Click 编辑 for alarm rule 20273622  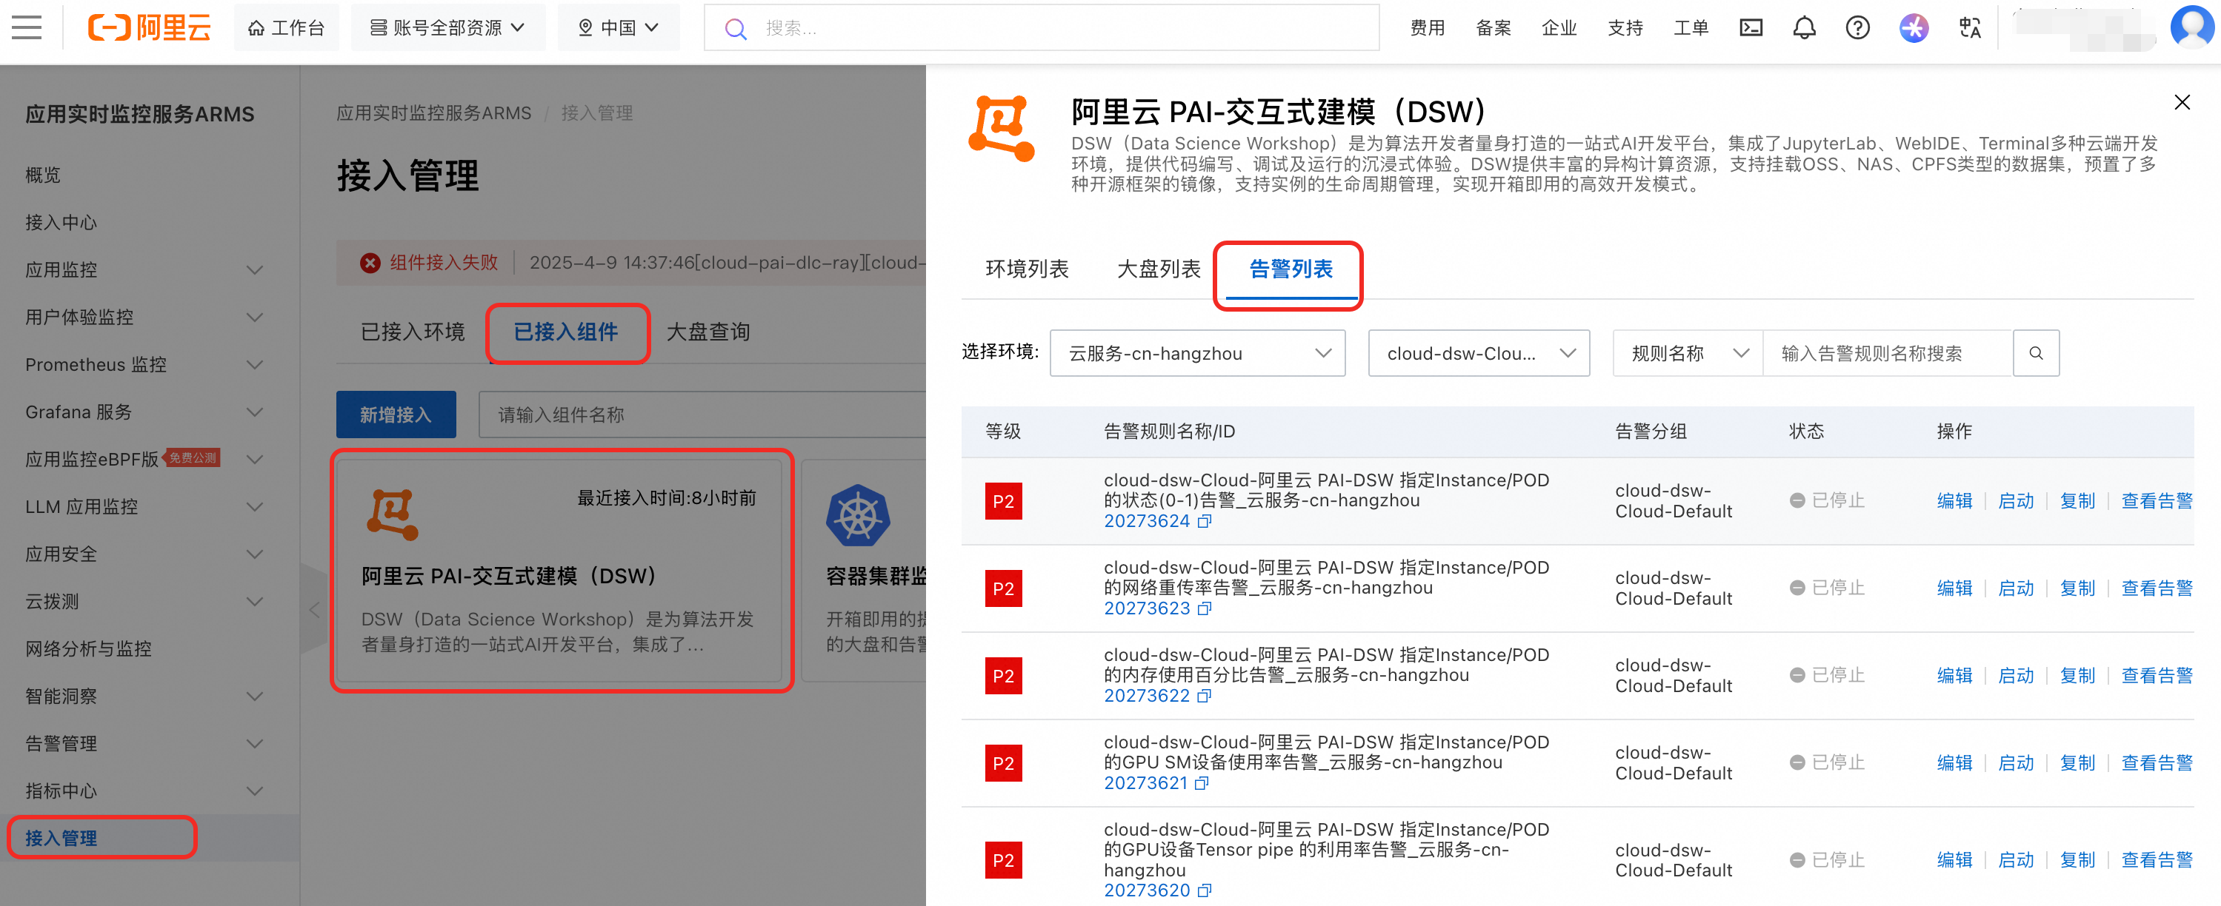pyautogui.click(x=1954, y=675)
